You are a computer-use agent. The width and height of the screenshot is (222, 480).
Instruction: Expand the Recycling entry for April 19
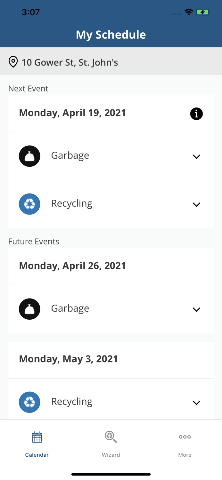pyautogui.click(x=197, y=204)
